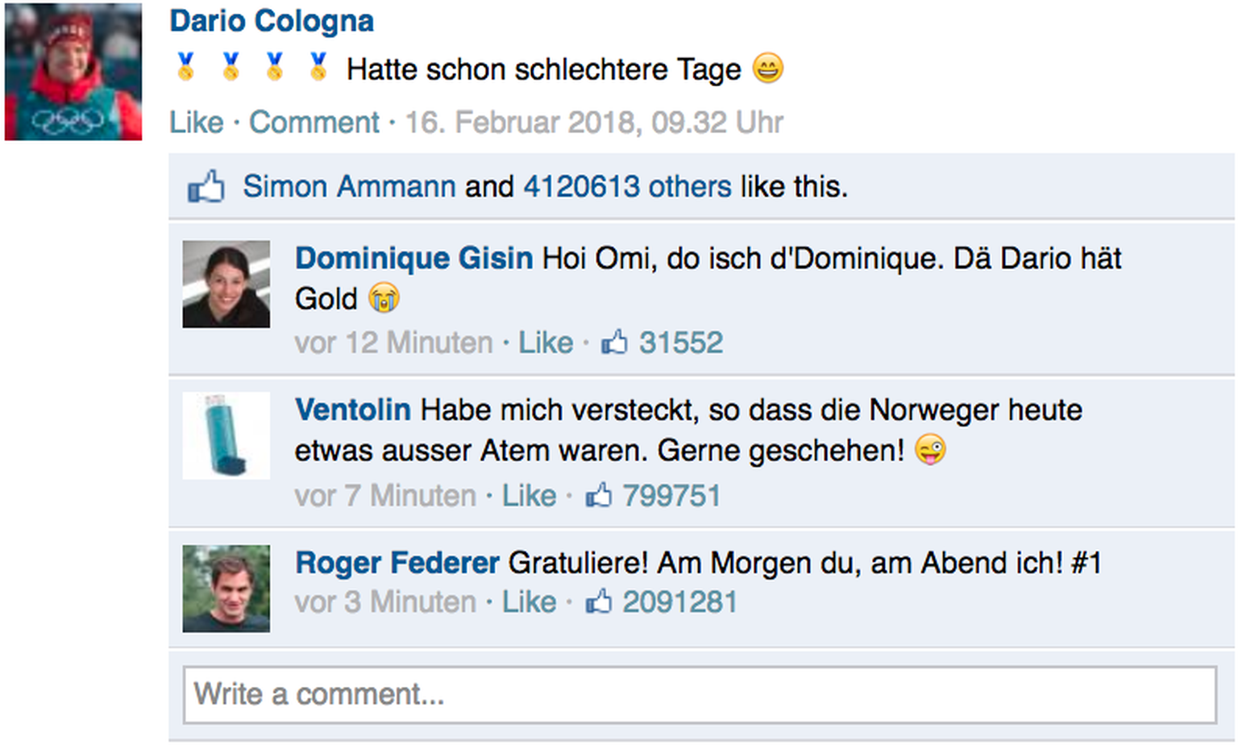The height and width of the screenshot is (745, 1238).
Task: Show the 4120613 others who liked
Action: pyautogui.click(x=627, y=187)
